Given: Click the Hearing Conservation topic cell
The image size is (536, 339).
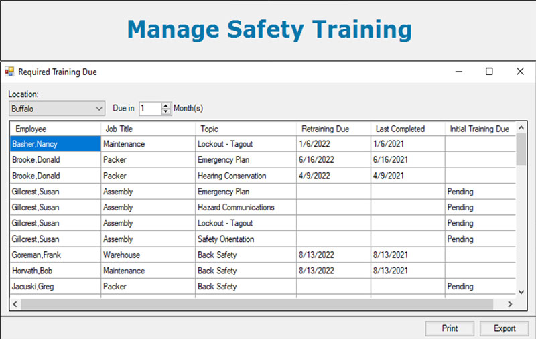Looking at the screenshot, I should click(x=246, y=176).
